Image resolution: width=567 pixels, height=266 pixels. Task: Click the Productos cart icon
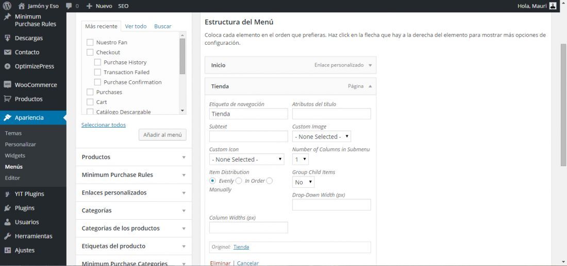[7, 99]
